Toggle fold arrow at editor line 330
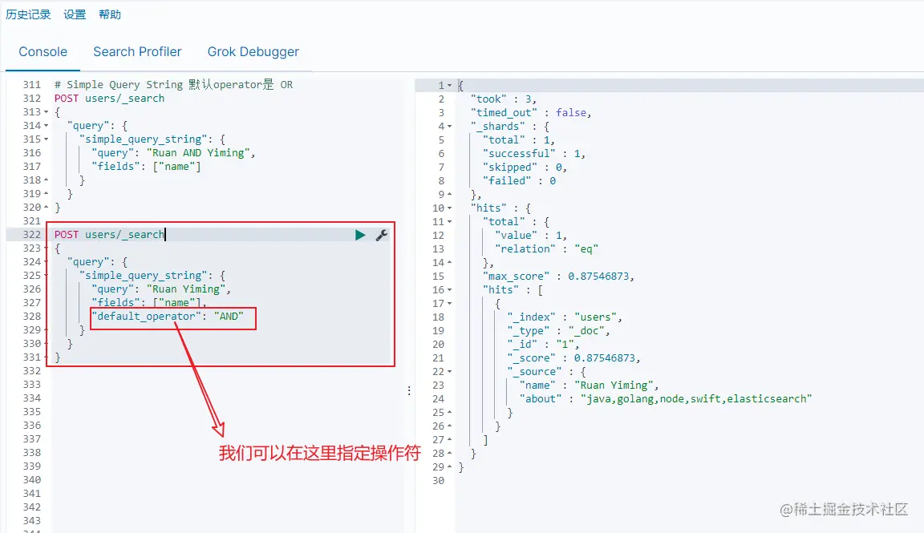 [47, 343]
